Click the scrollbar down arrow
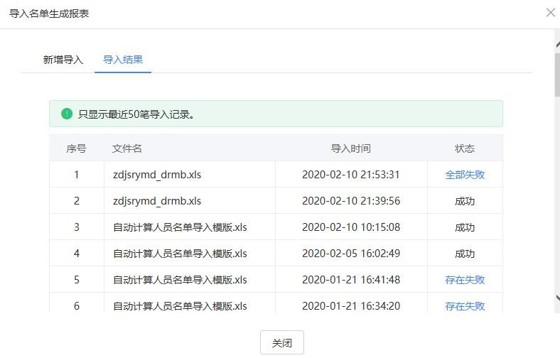Screen dimensions: 560x358 tap(558, 298)
